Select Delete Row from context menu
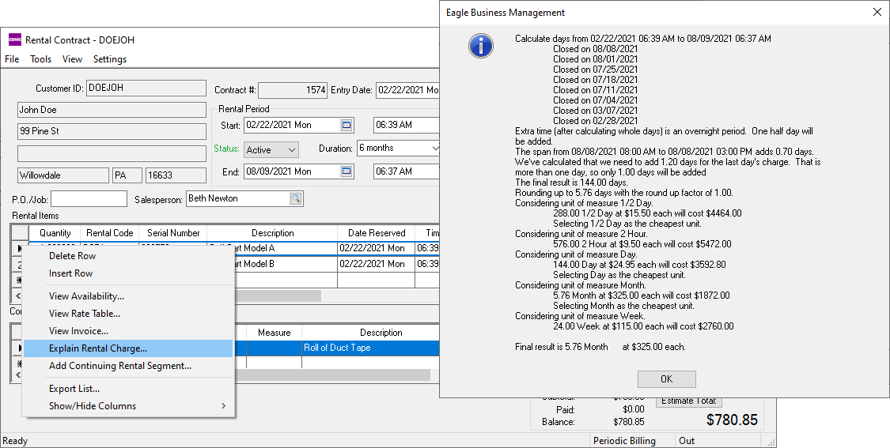The height and width of the screenshot is (448, 890). pos(72,256)
